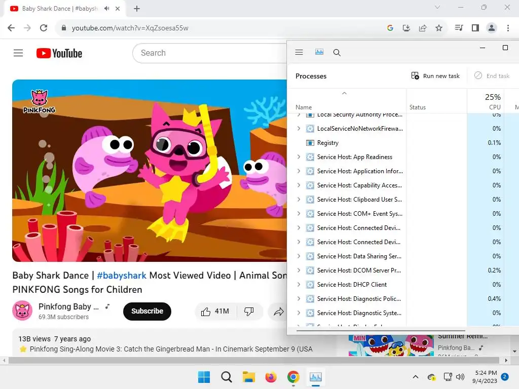Share this page from the address bar
The width and height of the screenshot is (519, 389).
(423, 28)
